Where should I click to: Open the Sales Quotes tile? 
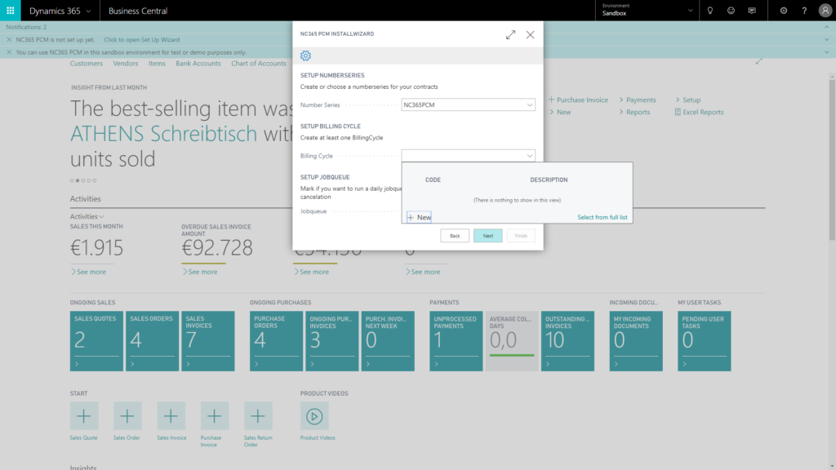96,341
